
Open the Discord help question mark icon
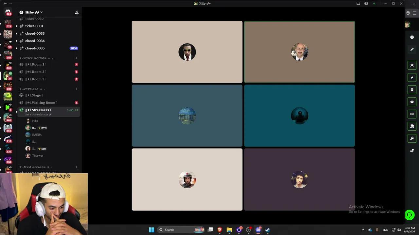(366, 4)
